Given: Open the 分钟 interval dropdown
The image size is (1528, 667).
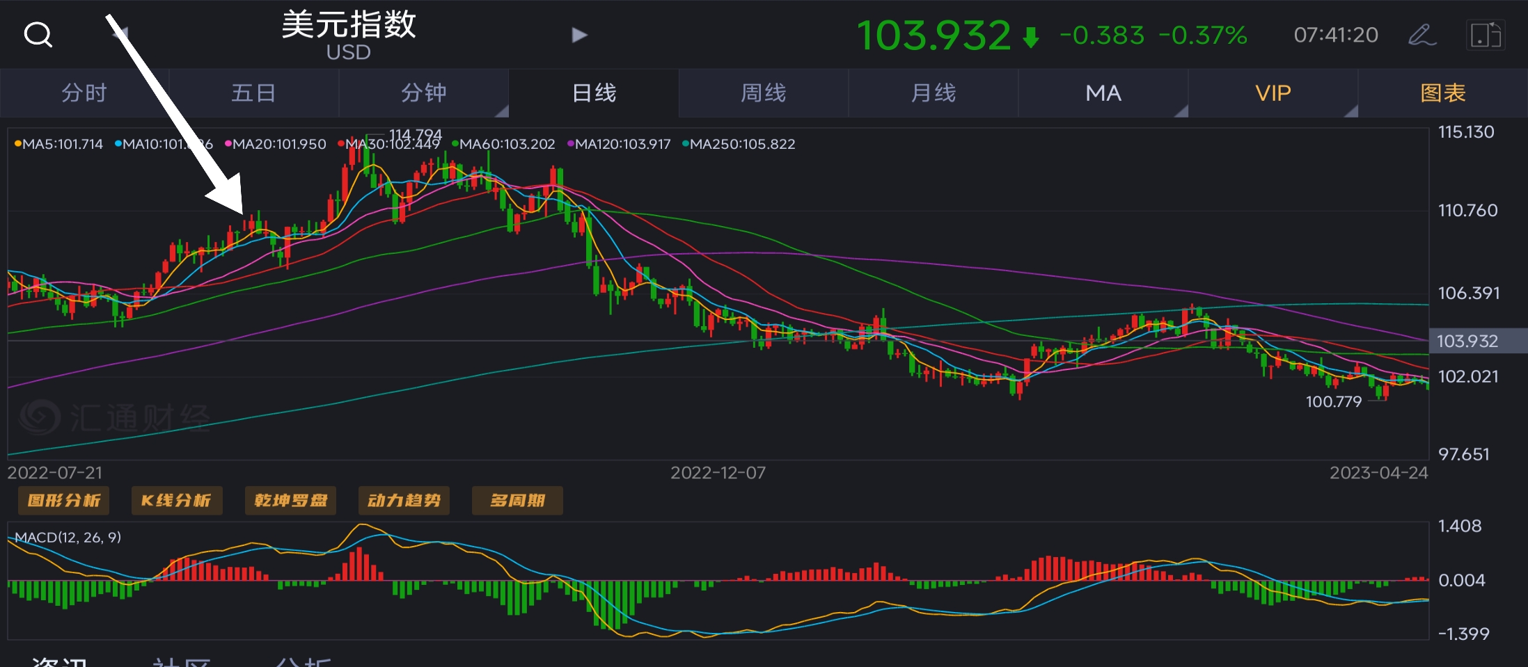Looking at the screenshot, I should click(424, 93).
